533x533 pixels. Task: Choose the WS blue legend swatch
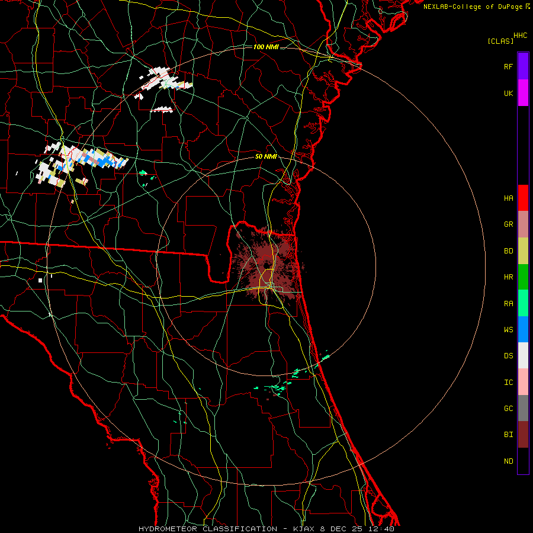523,329
